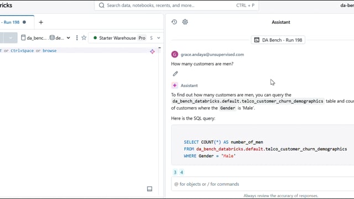Click the Assistant prompt input box

[x=263, y=184]
